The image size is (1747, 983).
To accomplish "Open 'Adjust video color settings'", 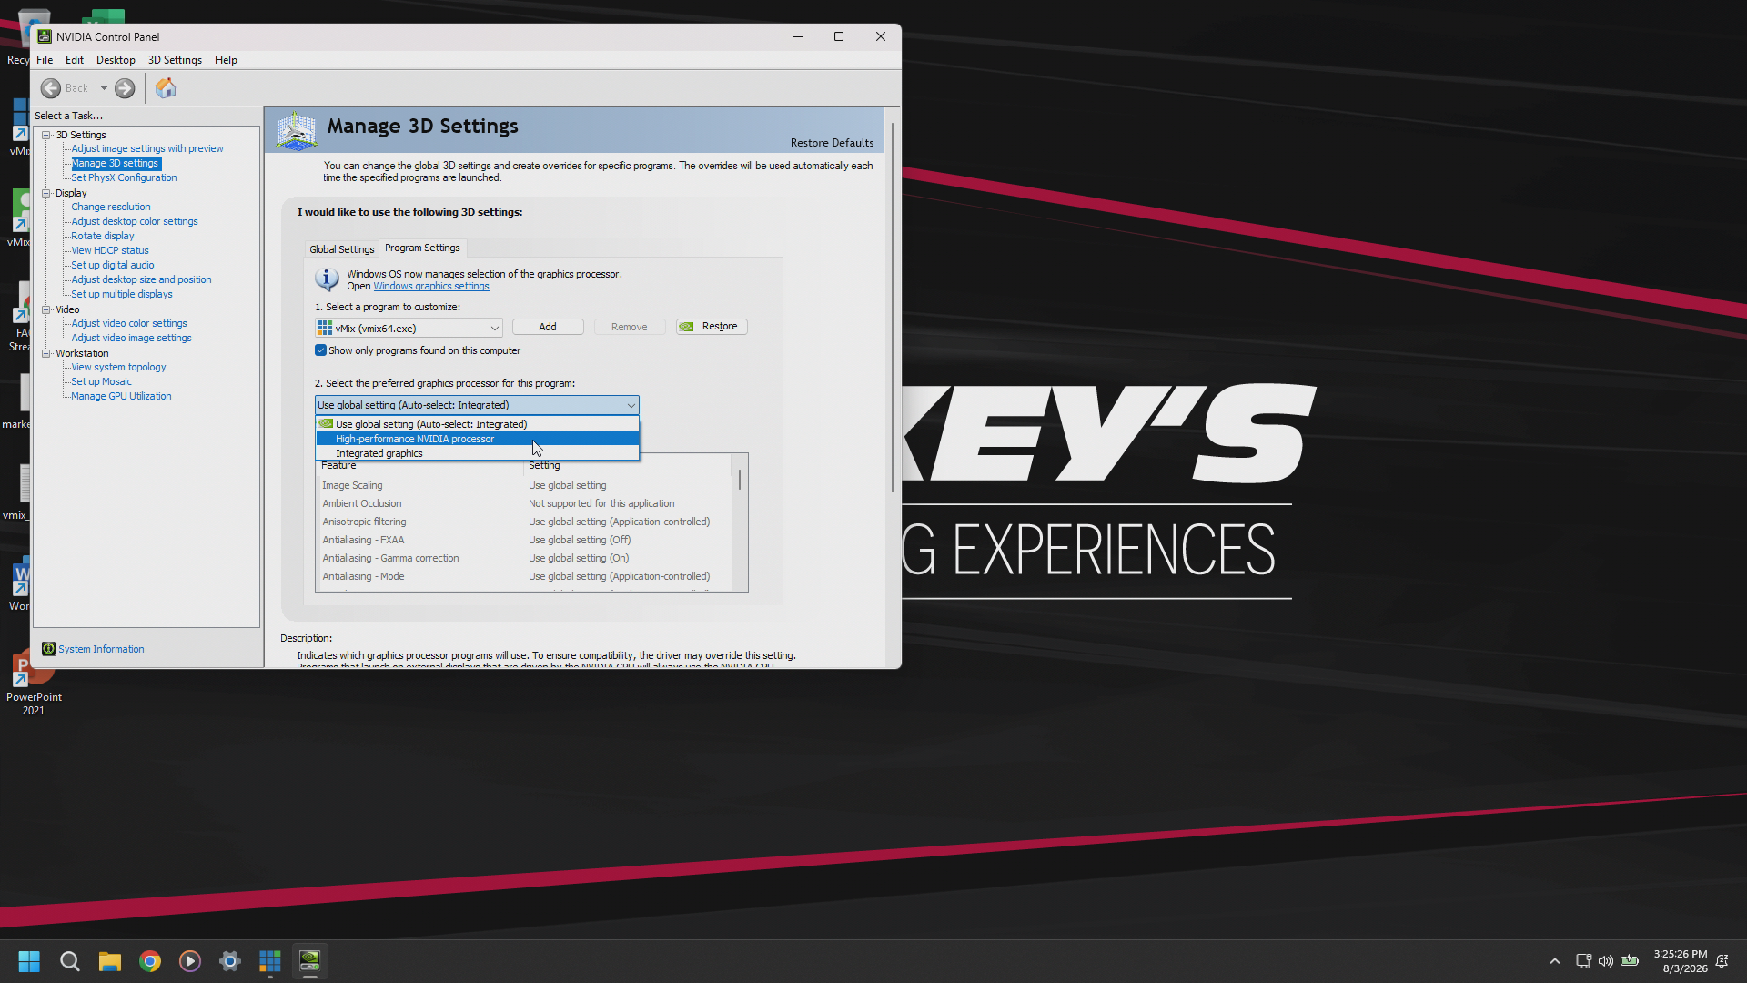I will pyautogui.click(x=129, y=324).
